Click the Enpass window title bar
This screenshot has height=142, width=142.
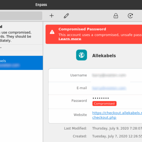71,5
